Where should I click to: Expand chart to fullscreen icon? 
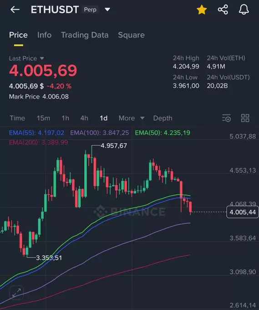16,293
